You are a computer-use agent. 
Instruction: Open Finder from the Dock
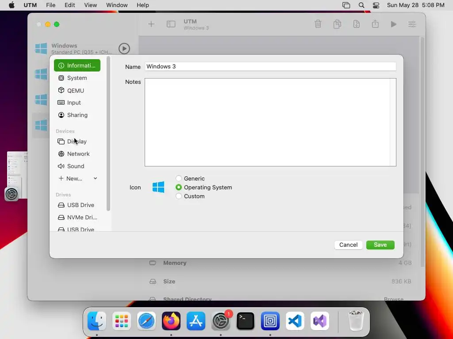coord(97,321)
